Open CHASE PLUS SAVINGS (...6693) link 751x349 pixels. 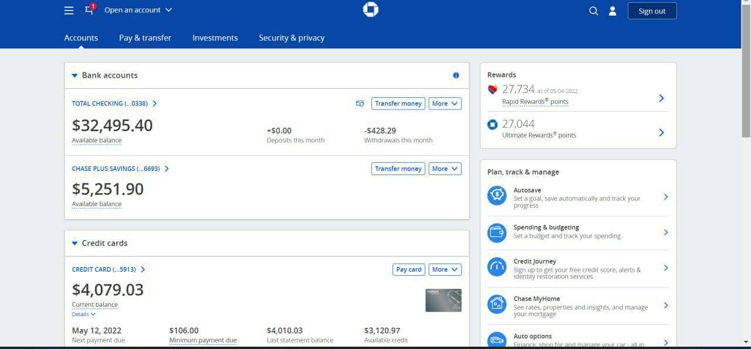120,169
